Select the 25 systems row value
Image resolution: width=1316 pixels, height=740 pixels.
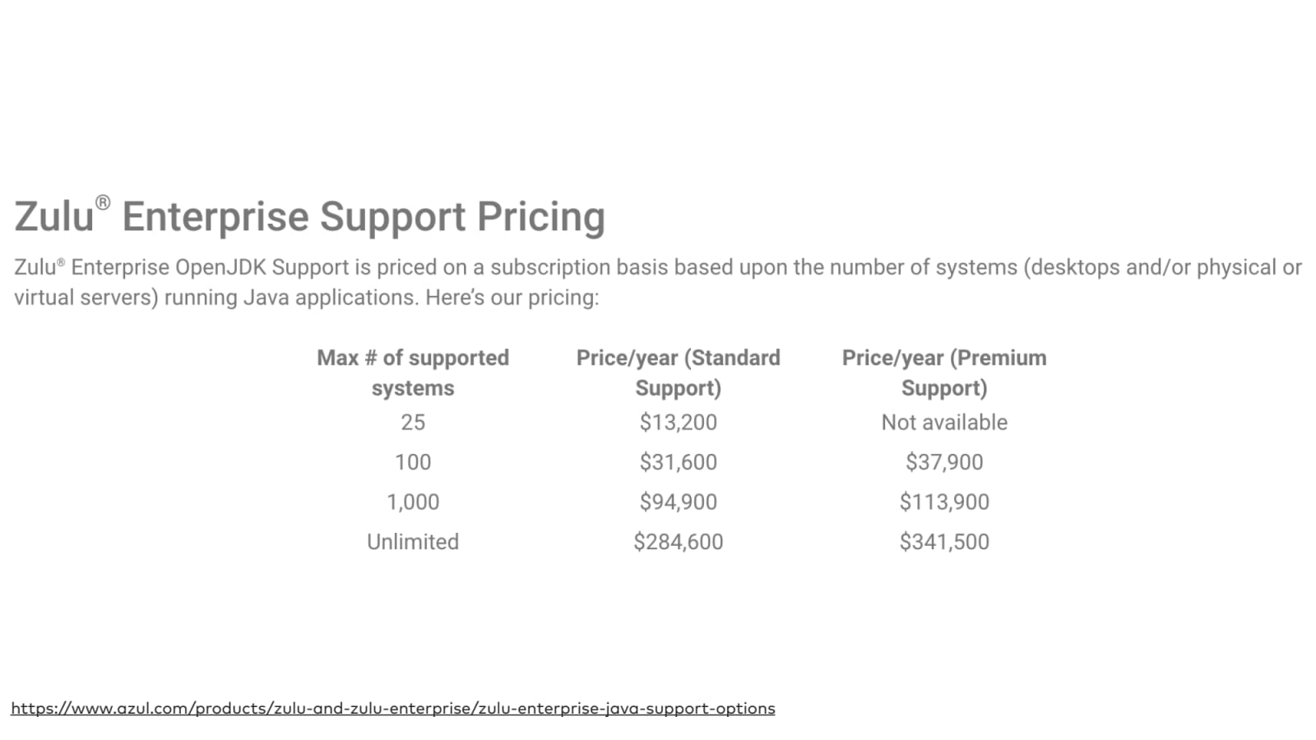(x=412, y=422)
